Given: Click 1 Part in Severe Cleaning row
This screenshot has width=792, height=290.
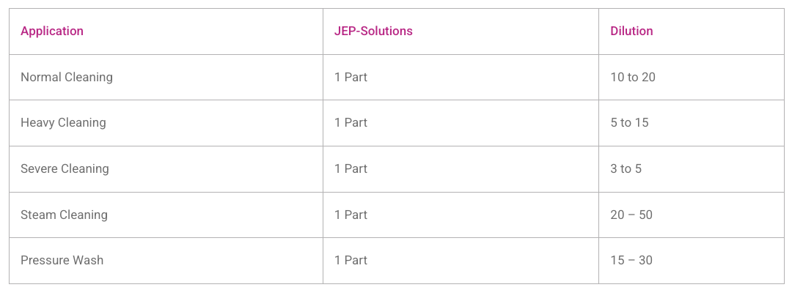Looking at the screenshot, I should tap(351, 168).
